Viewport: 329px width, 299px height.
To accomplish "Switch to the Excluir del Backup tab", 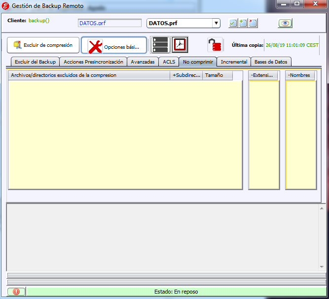I will (x=35, y=62).
